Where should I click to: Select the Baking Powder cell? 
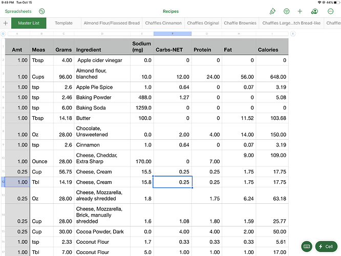[x=102, y=97]
